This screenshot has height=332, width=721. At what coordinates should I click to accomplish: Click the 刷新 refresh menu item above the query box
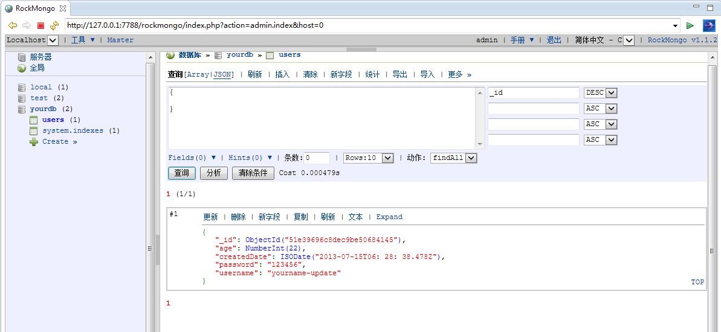255,75
